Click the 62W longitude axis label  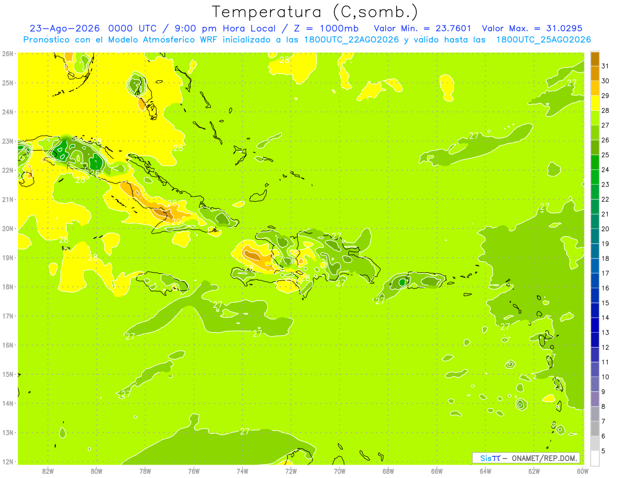534,470
